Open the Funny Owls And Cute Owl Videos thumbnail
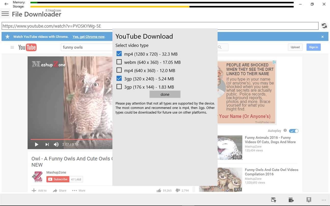 click(x=221, y=180)
